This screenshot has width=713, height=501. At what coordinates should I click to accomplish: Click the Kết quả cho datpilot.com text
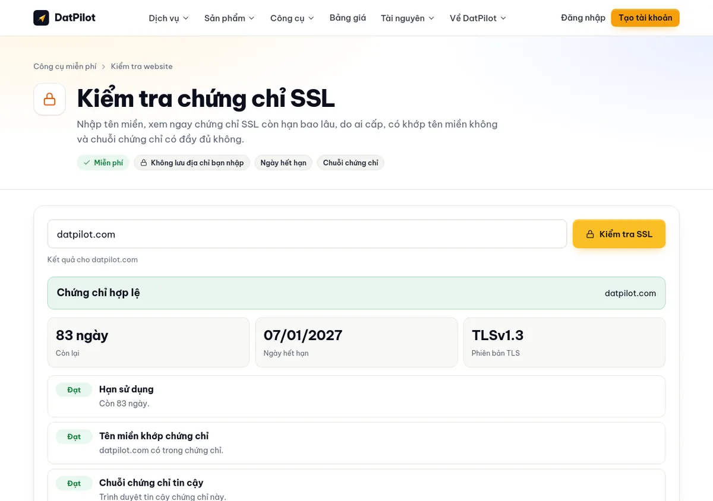click(x=93, y=259)
